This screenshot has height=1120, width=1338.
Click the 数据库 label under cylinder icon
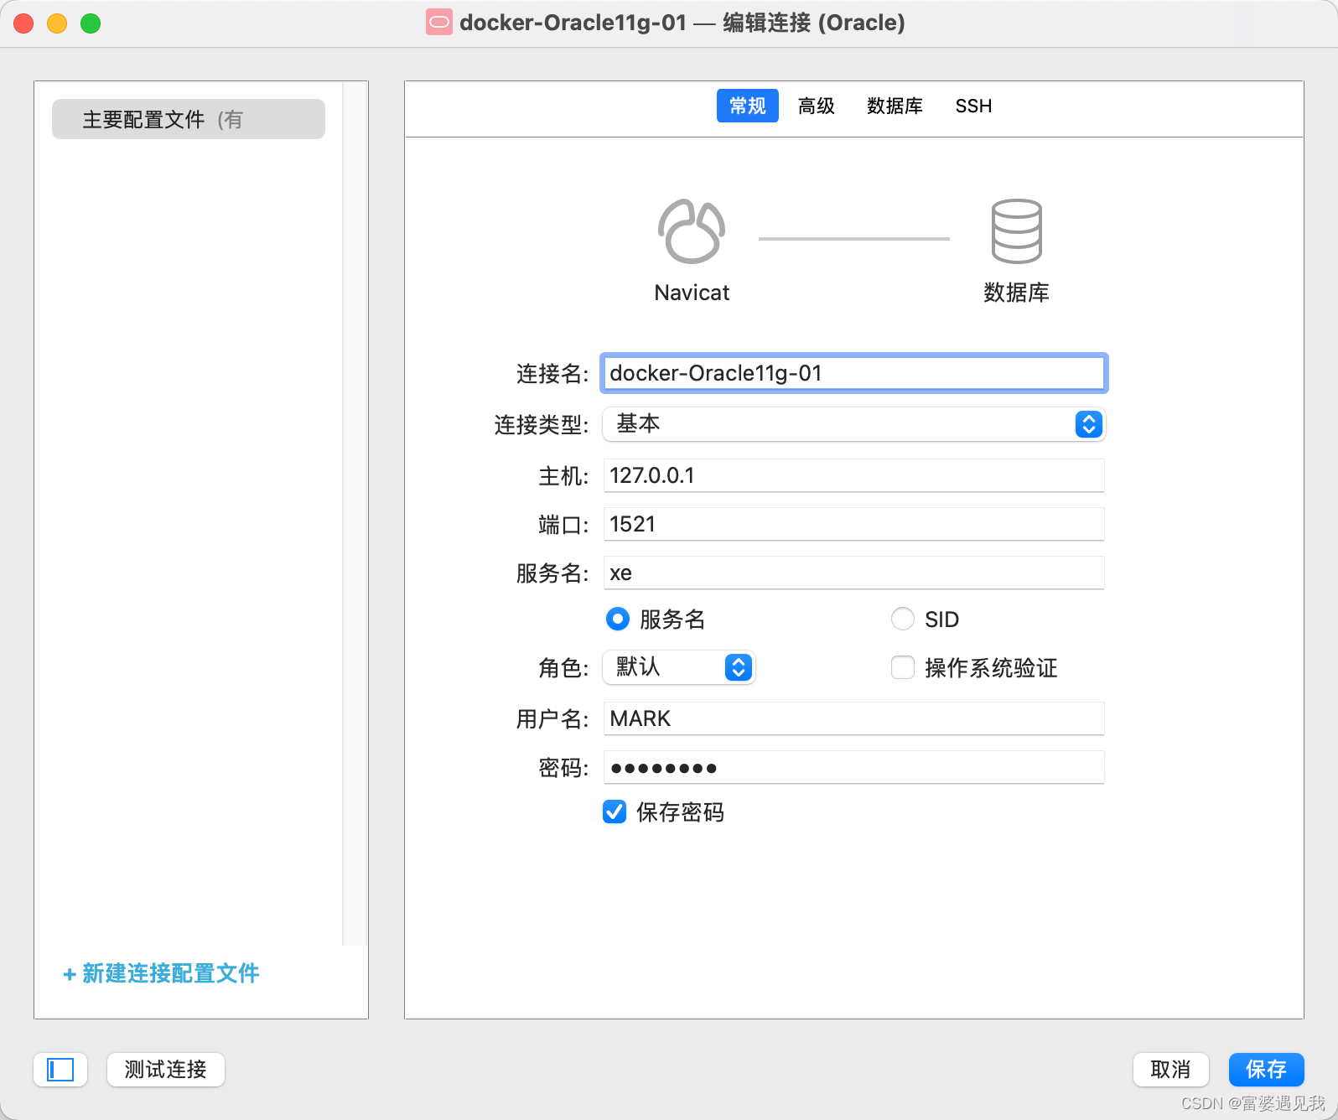click(x=1016, y=293)
